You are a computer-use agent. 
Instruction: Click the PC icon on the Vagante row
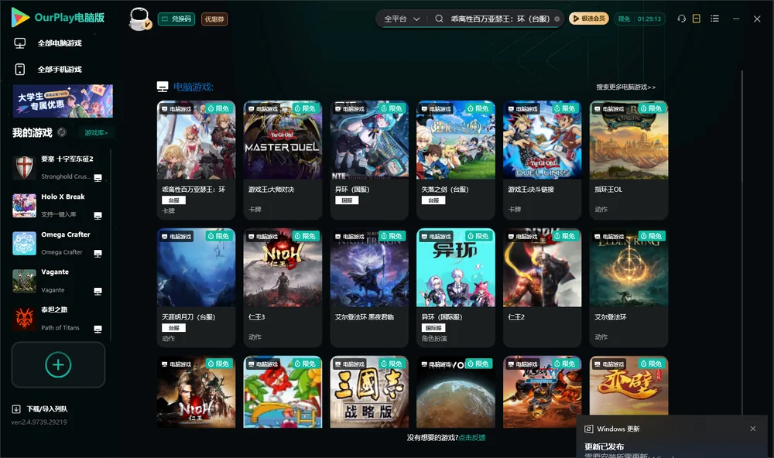(x=98, y=292)
